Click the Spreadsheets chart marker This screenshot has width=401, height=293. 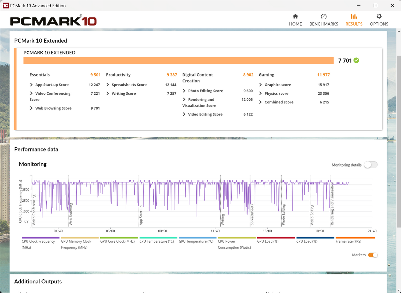(252, 215)
